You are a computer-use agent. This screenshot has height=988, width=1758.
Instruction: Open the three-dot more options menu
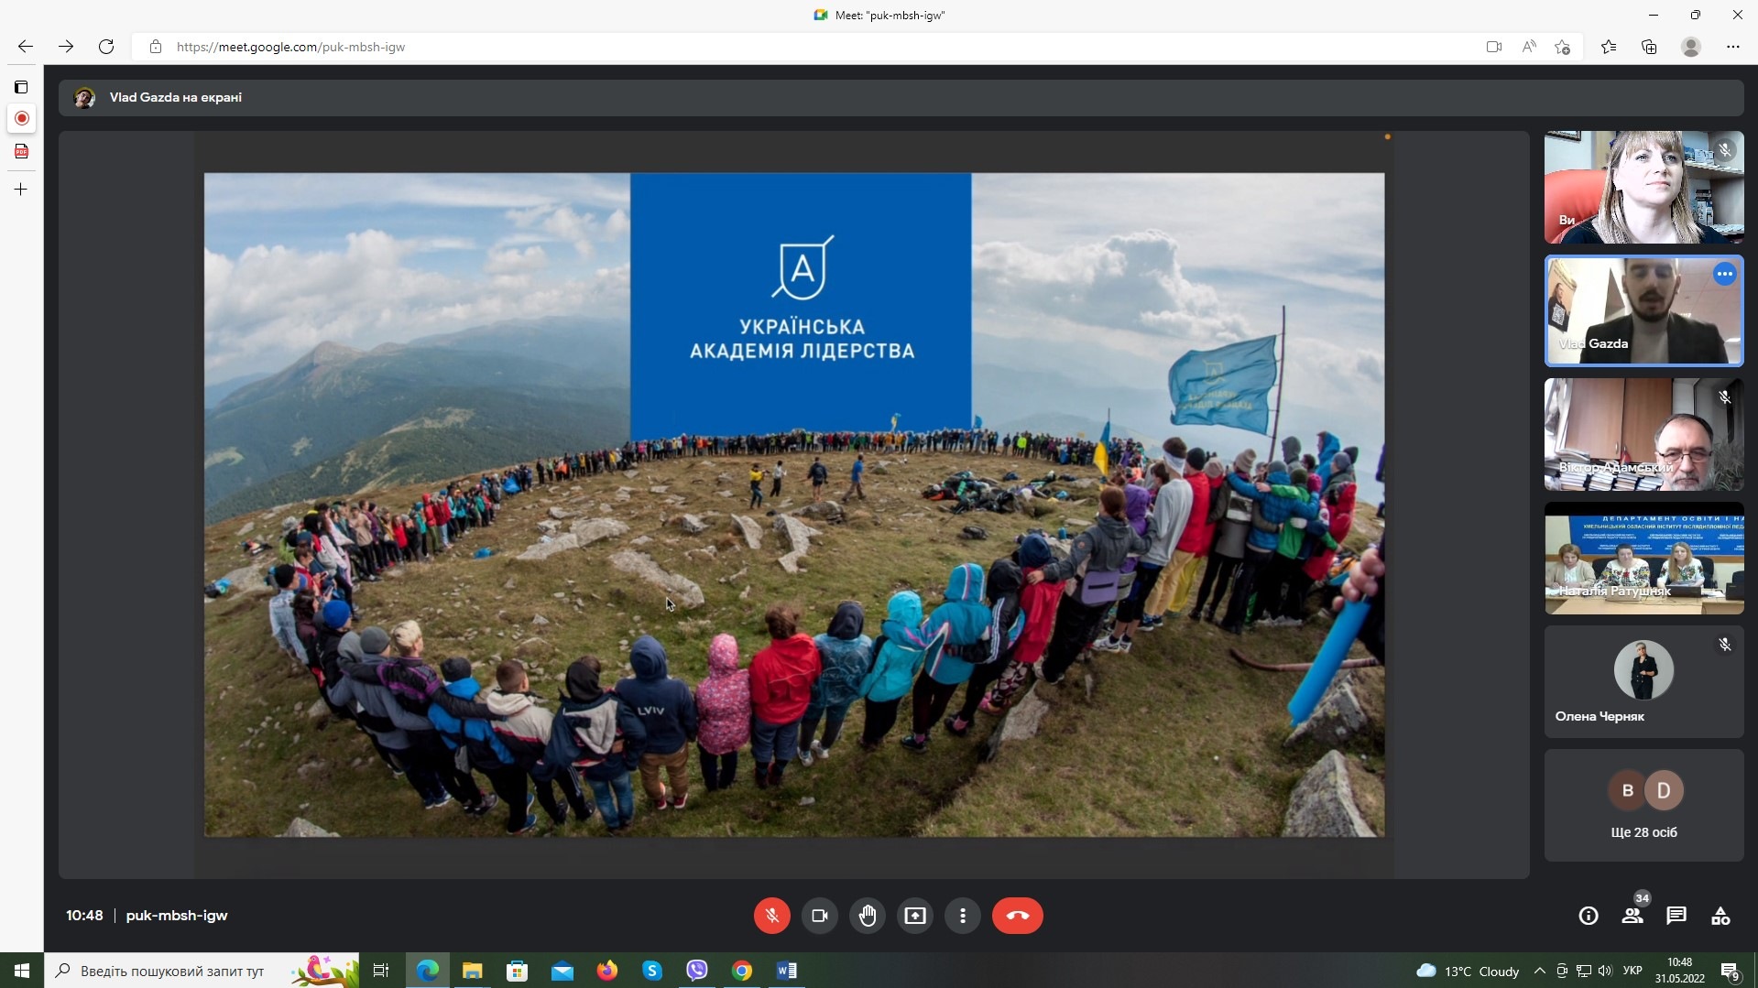pos(962,916)
